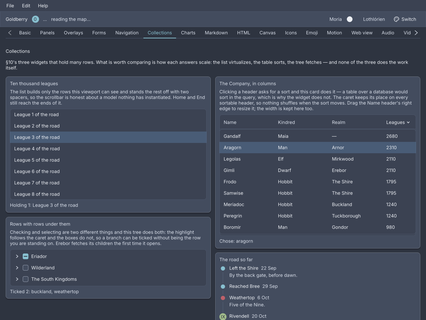The width and height of the screenshot is (426, 320).
Task: Open the Edit menu
Action: 26,6
